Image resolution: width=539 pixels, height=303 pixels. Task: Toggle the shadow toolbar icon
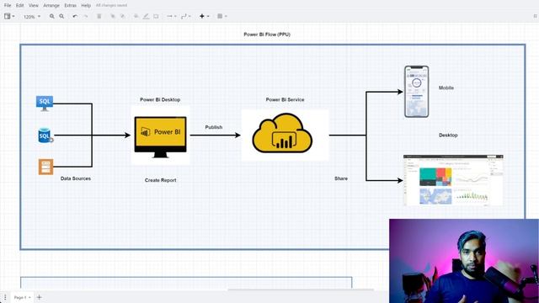(x=156, y=16)
